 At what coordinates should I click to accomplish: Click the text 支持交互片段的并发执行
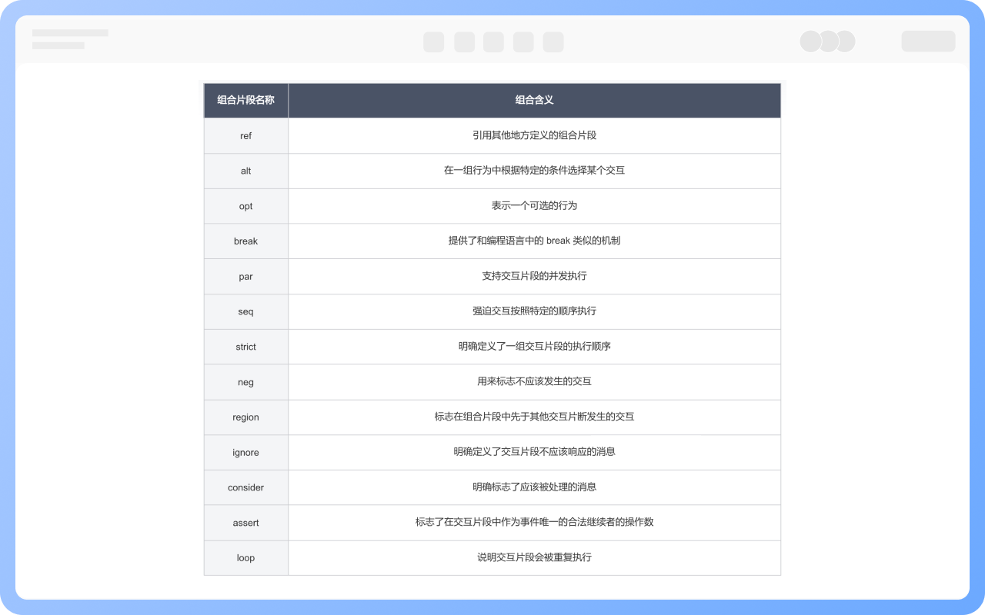534,276
